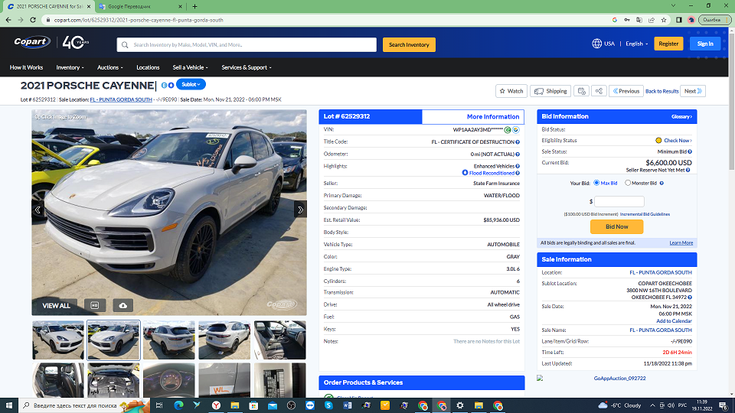
Task: Show previous photo with left arrow
Action: [x=38, y=210]
